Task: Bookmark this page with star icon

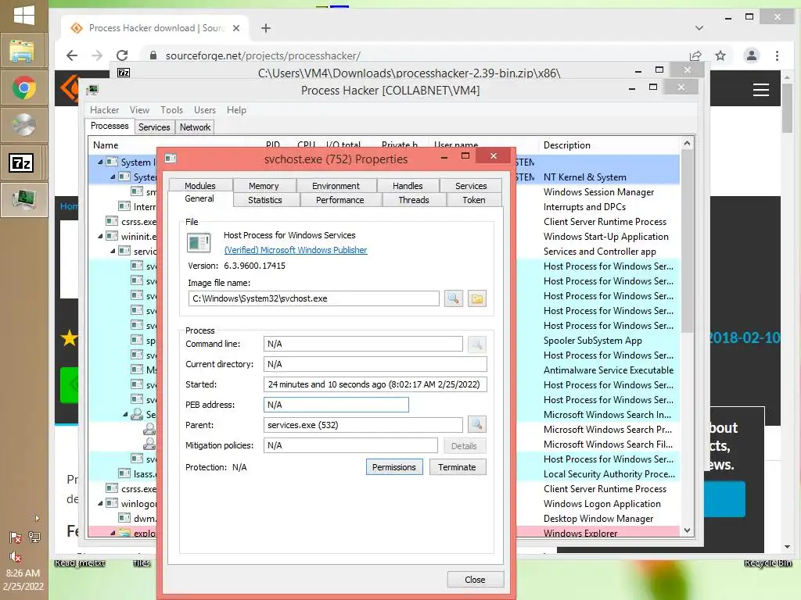Action: [720, 55]
